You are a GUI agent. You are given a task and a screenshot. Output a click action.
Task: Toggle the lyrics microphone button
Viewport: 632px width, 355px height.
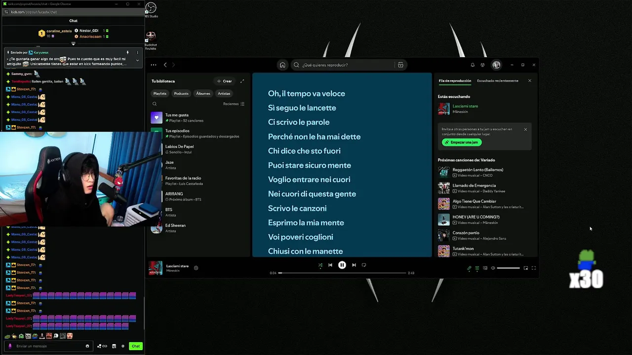coord(469,268)
